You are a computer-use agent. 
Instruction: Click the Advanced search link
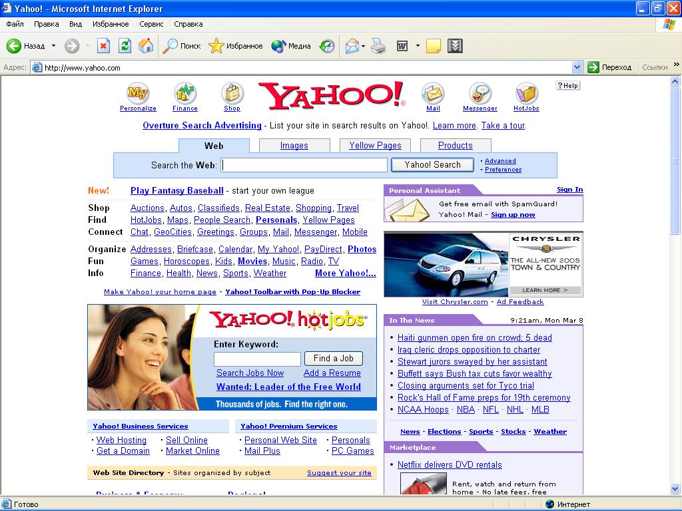500,161
